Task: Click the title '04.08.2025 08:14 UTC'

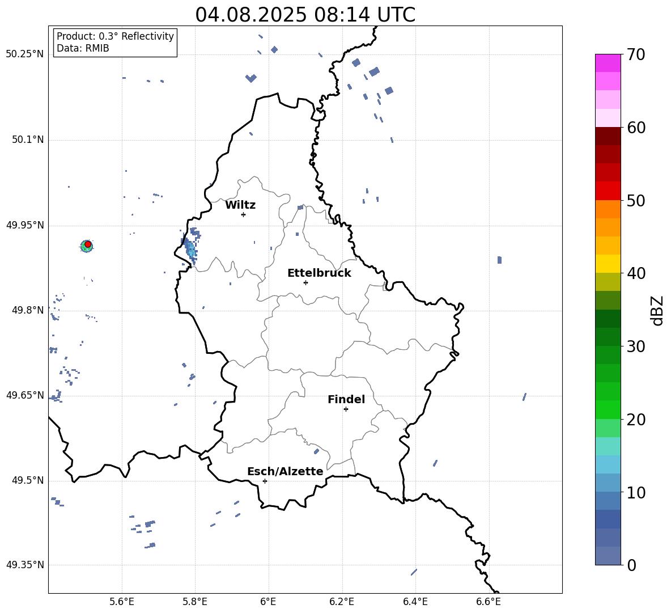Action: coord(305,15)
